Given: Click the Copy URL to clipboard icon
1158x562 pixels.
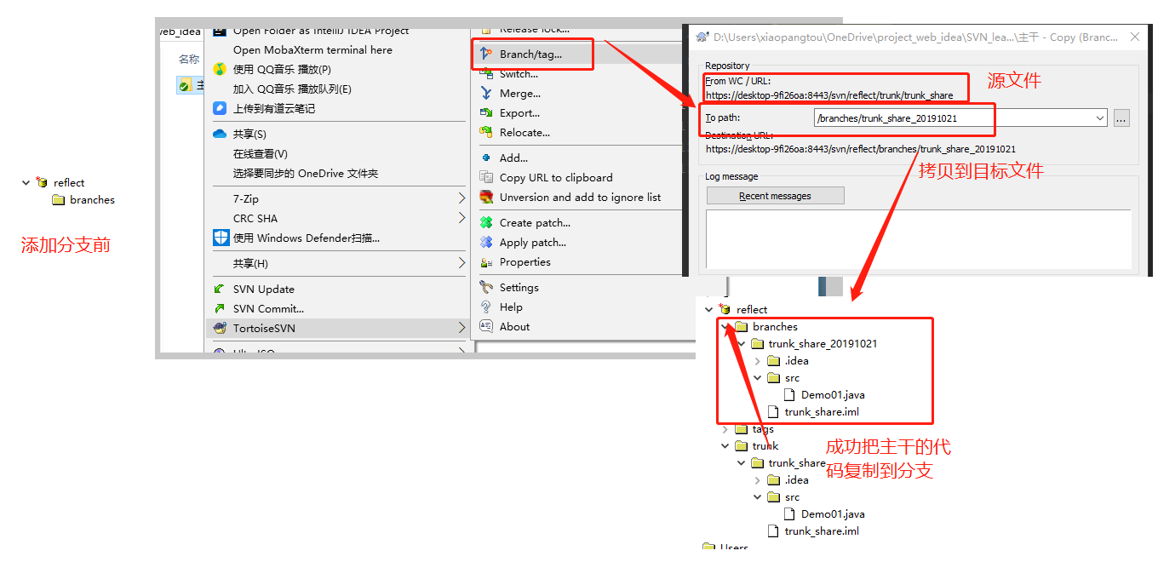Looking at the screenshot, I should tap(486, 178).
